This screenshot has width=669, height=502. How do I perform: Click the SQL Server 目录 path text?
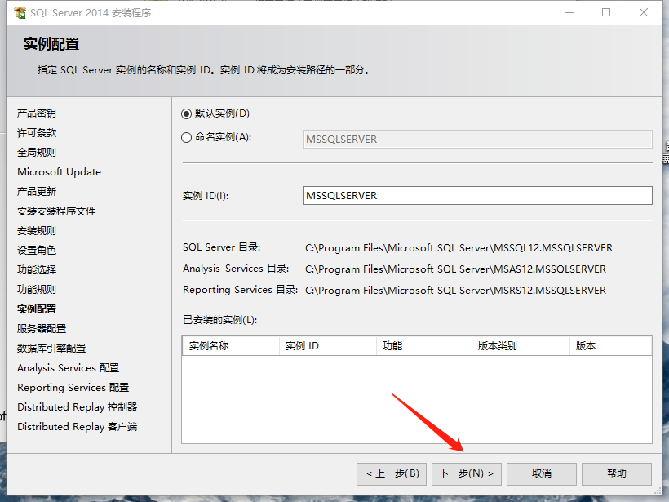coord(459,248)
